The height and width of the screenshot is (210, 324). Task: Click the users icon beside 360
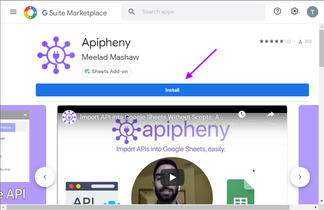pyautogui.click(x=300, y=42)
